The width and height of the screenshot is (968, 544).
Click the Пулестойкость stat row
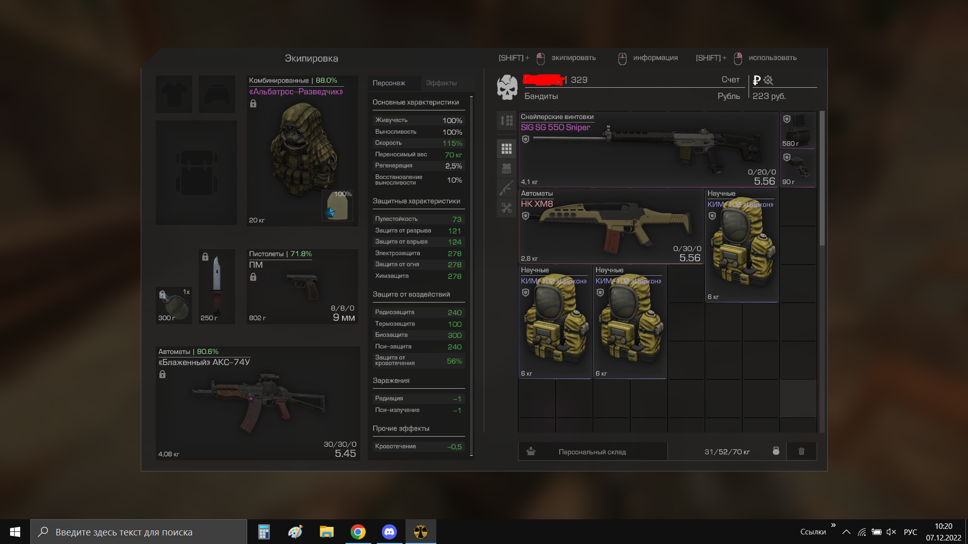[418, 219]
